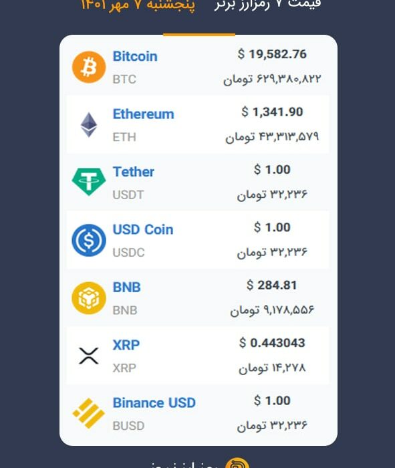Click the yellow BNB logo icon
Image resolution: width=395 pixels, height=468 pixels.
89,298
